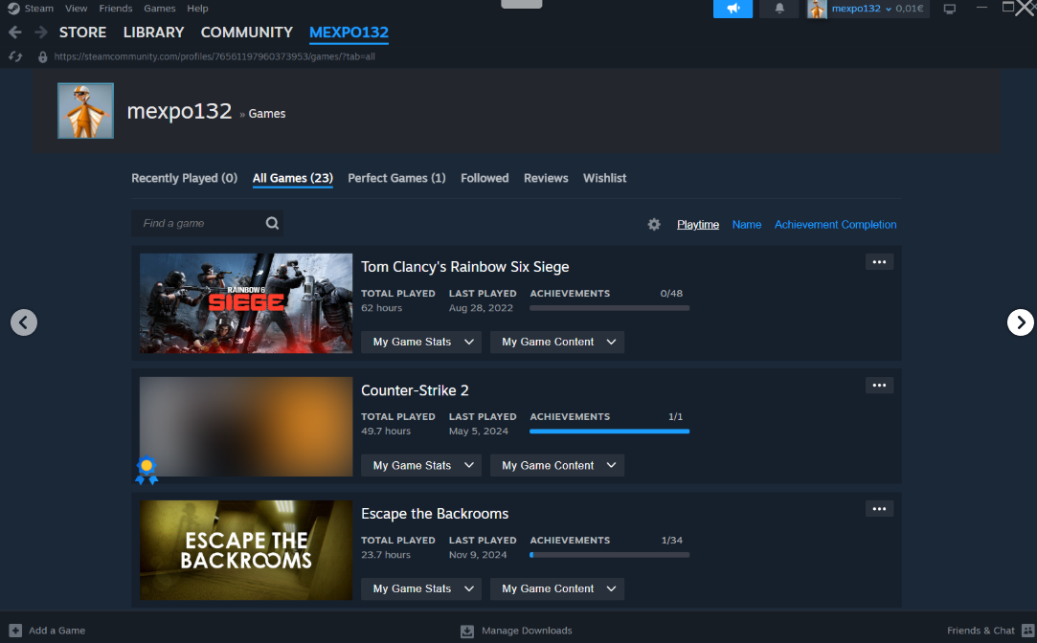Reload the page with the refresh icon

tap(15, 56)
